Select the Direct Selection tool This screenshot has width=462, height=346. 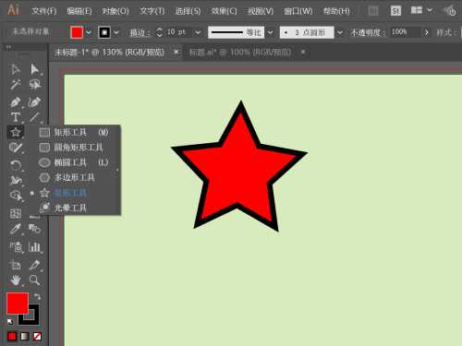pyautogui.click(x=35, y=69)
